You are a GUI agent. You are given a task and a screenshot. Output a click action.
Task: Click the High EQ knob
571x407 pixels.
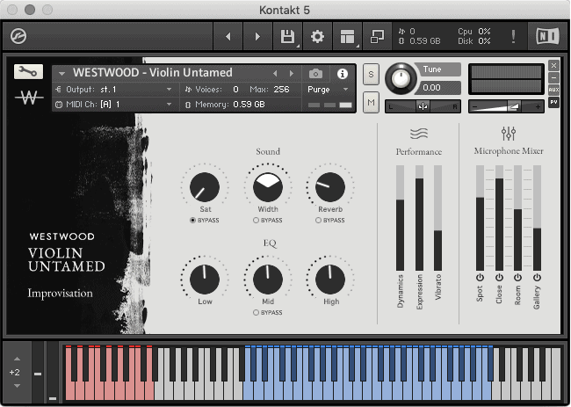[x=330, y=280]
